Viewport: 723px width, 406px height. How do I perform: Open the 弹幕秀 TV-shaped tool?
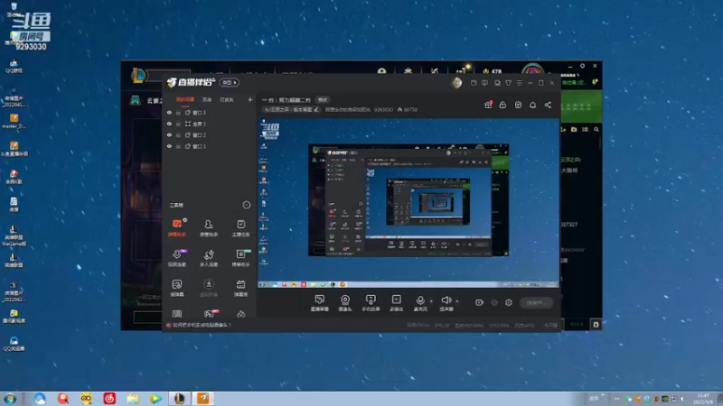pyautogui.click(x=240, y=288)
